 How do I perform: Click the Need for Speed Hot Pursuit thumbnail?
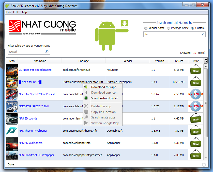click(12, 94)
